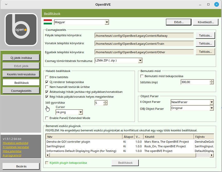Open the Hivatalos weboldal link
The height and width of the screenshot is (172, 222).
pyautogui.click(x=16, y=143)
